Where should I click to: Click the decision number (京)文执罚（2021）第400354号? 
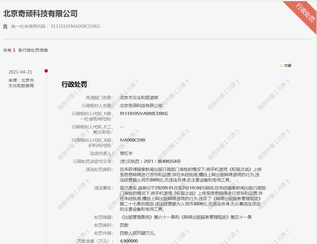point(150,161)
